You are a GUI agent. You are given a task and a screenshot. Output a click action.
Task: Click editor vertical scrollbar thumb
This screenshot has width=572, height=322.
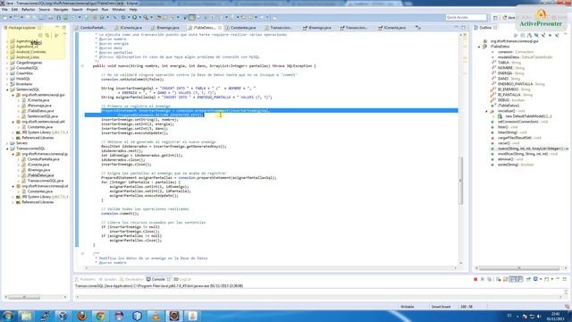(461, 181)
